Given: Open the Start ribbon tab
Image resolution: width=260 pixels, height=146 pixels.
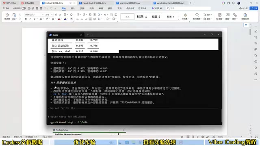Looking at the screenshot, I should click(63, 8).
